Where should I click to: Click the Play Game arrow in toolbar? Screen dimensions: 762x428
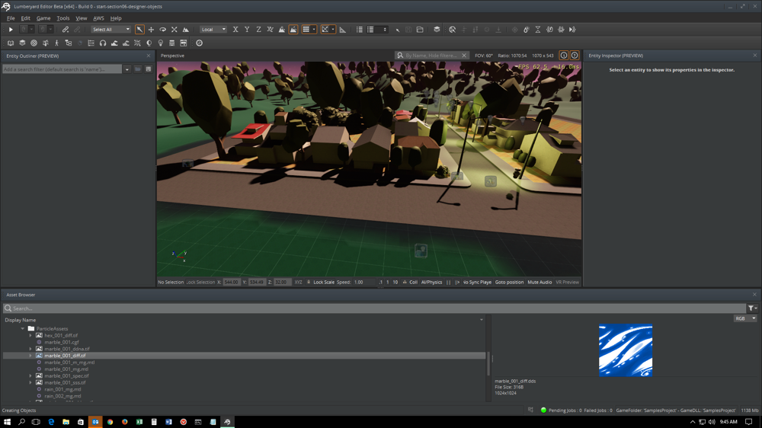tap(11, 30)
